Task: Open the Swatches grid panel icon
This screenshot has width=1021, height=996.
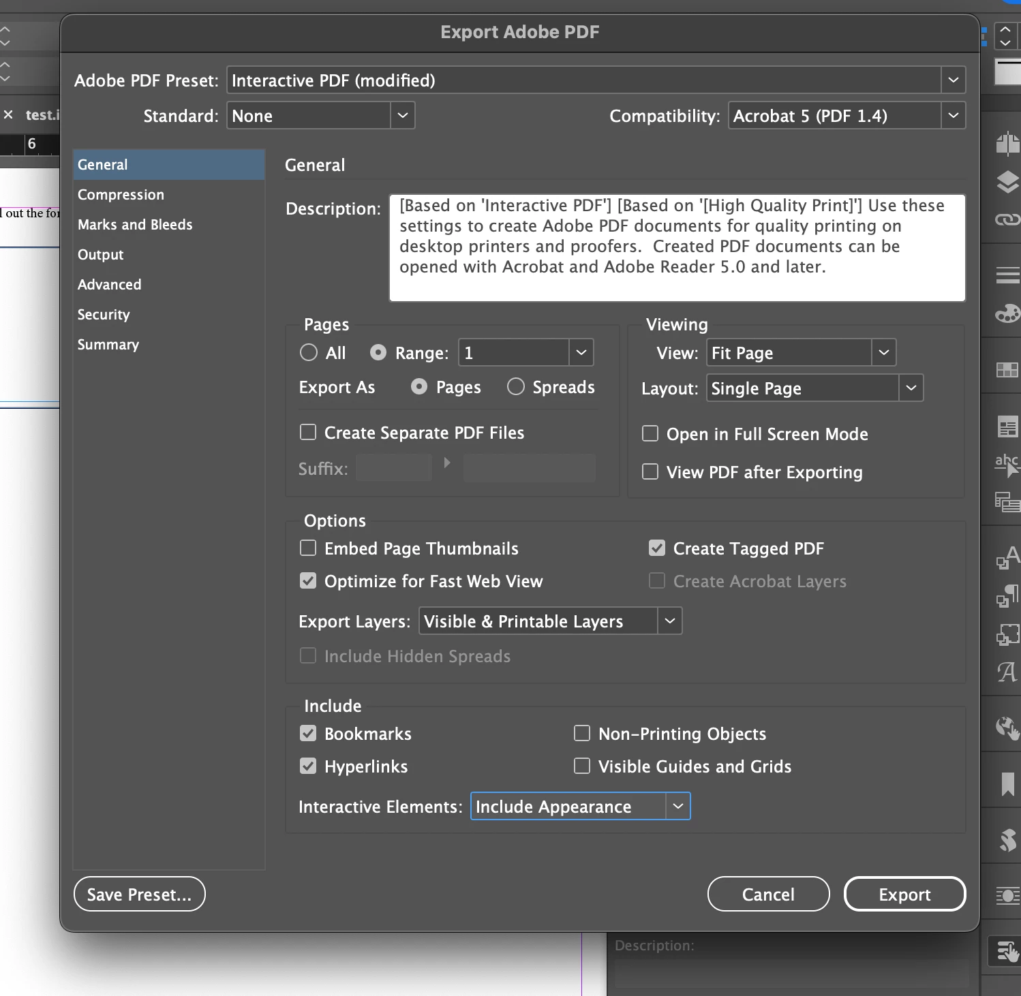Action: (x=1007, y=370)
